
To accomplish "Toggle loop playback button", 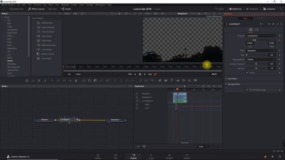I will (155, 74).
